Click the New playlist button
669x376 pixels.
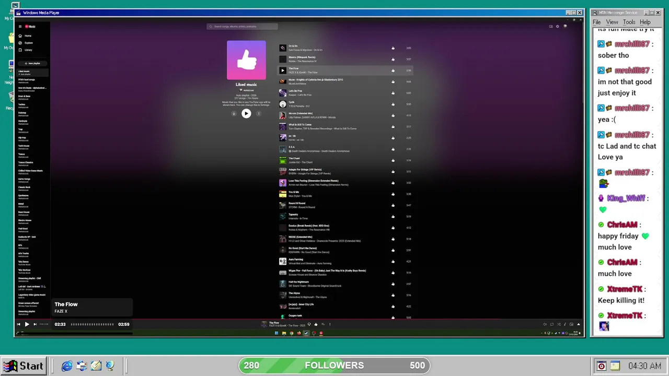(x=32, y=63)
